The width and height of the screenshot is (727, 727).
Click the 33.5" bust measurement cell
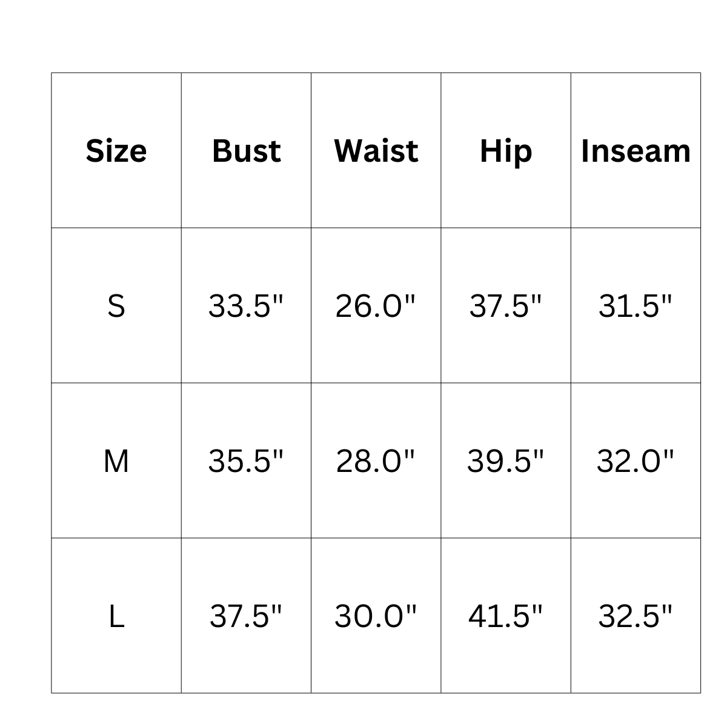pos(246,305)
